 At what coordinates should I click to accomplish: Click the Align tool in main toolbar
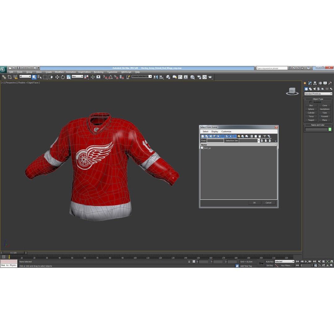click(161, 77)
